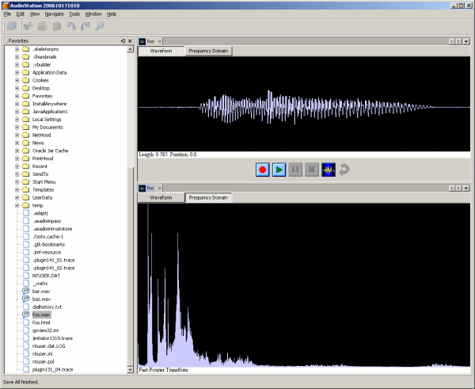Switch lower editor to Waveform view
This screenshot has width=475, height=389.
(161, 197)
